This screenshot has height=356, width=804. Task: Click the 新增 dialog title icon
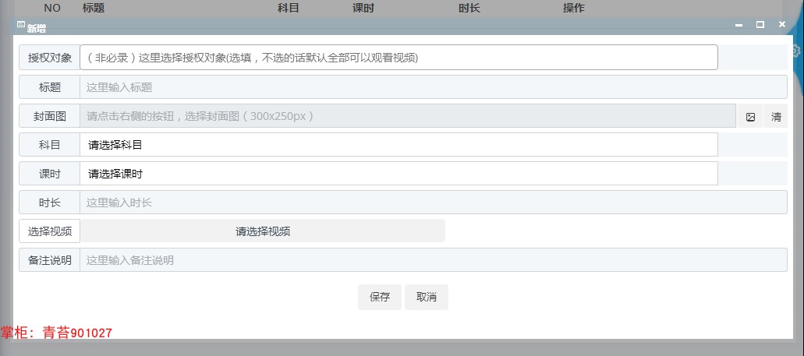pos(21,25)
